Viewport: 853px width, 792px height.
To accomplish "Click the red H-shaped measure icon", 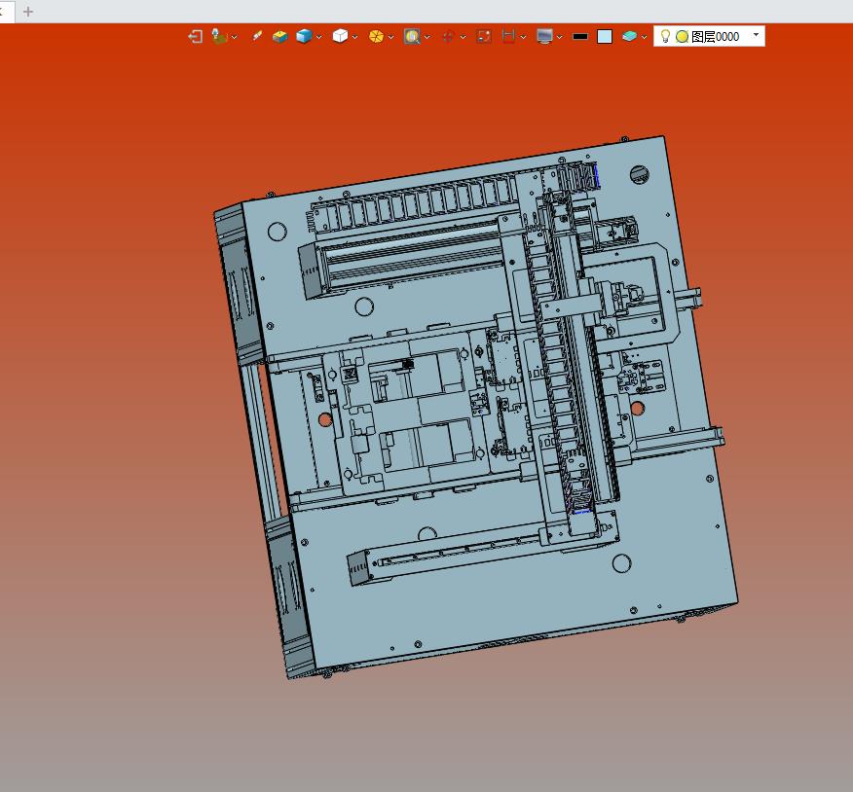I will (x=508, y=36).
